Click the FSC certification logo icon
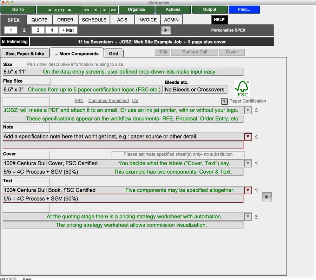Viewport: 316px width, 280px height. tap(242, 88)
